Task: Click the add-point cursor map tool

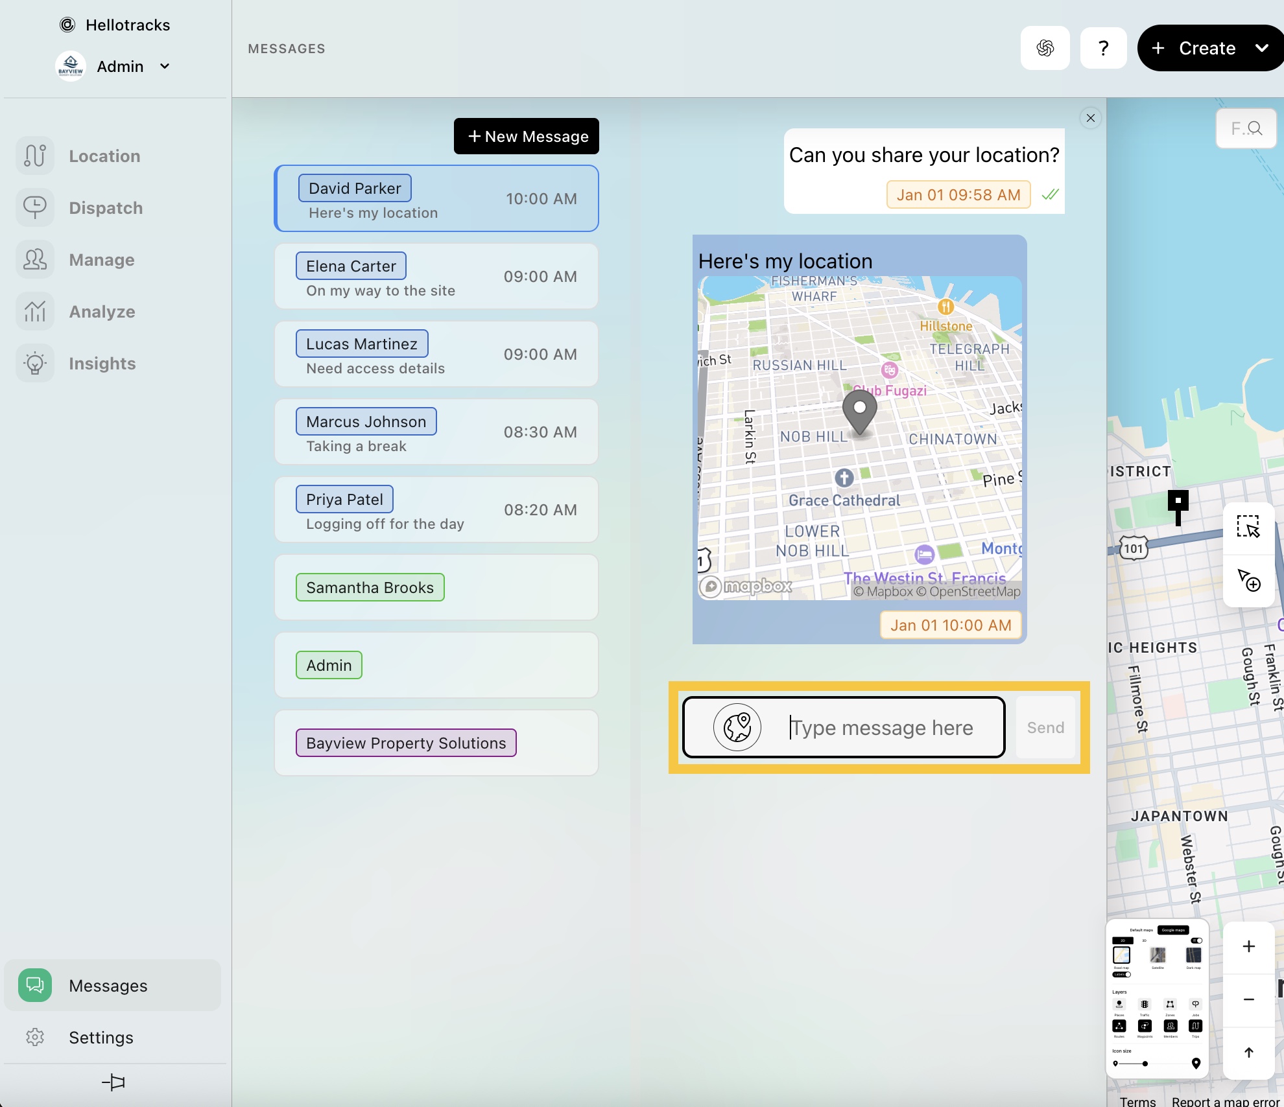Action: 1248,580
